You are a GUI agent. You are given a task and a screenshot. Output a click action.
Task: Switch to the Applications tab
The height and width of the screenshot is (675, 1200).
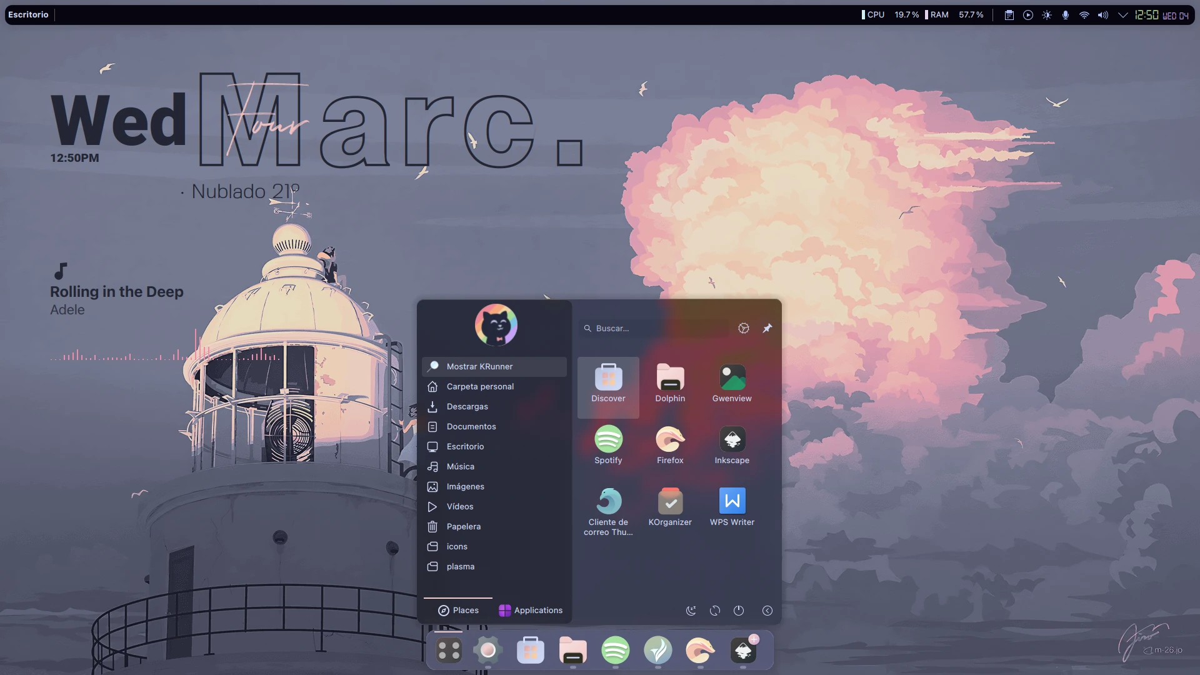pos(531,610)
